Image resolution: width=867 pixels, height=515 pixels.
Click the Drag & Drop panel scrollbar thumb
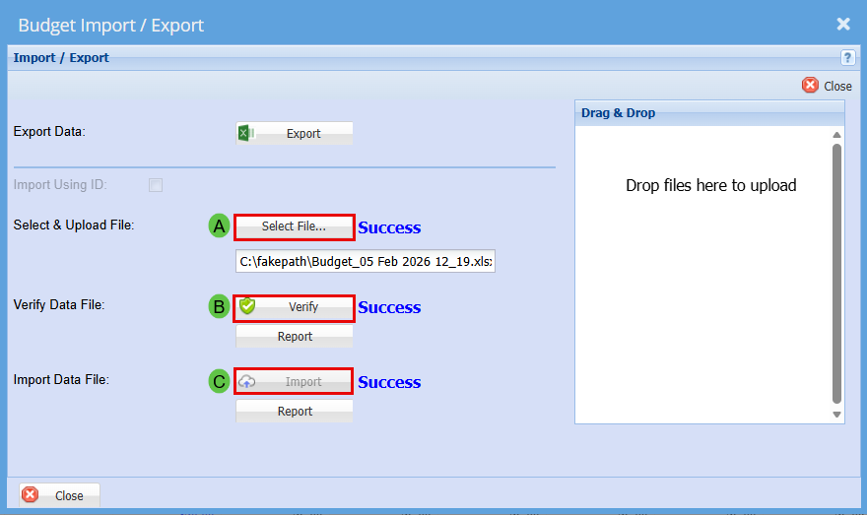coord(836,274)
